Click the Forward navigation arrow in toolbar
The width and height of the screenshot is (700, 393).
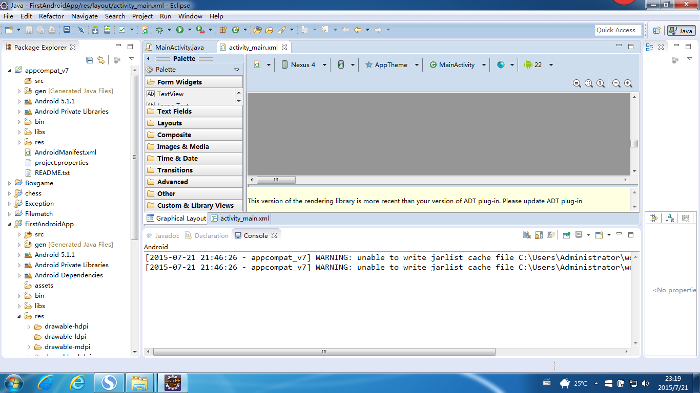[x=378, y=30]
